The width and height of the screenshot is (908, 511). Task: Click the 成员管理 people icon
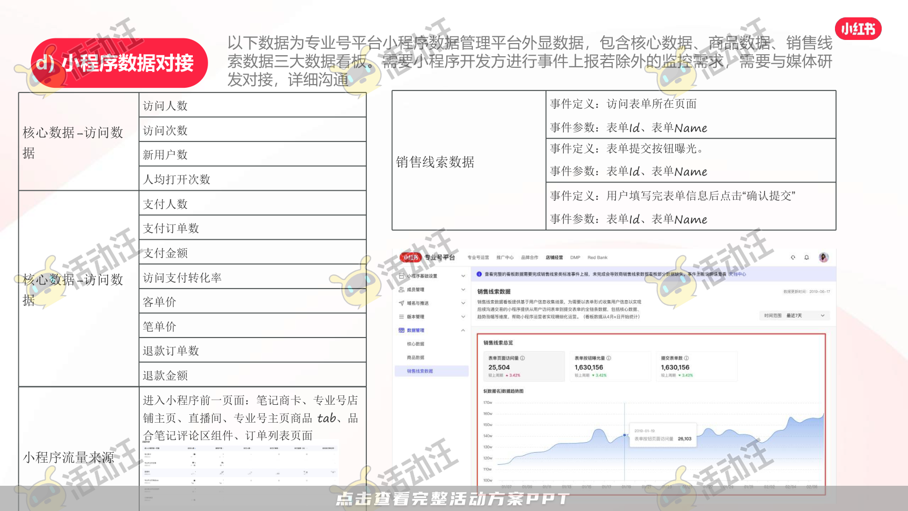click(401, 290)
